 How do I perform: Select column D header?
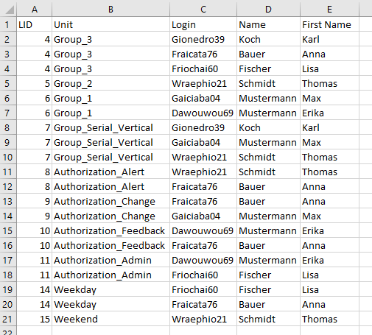[268, 10]
